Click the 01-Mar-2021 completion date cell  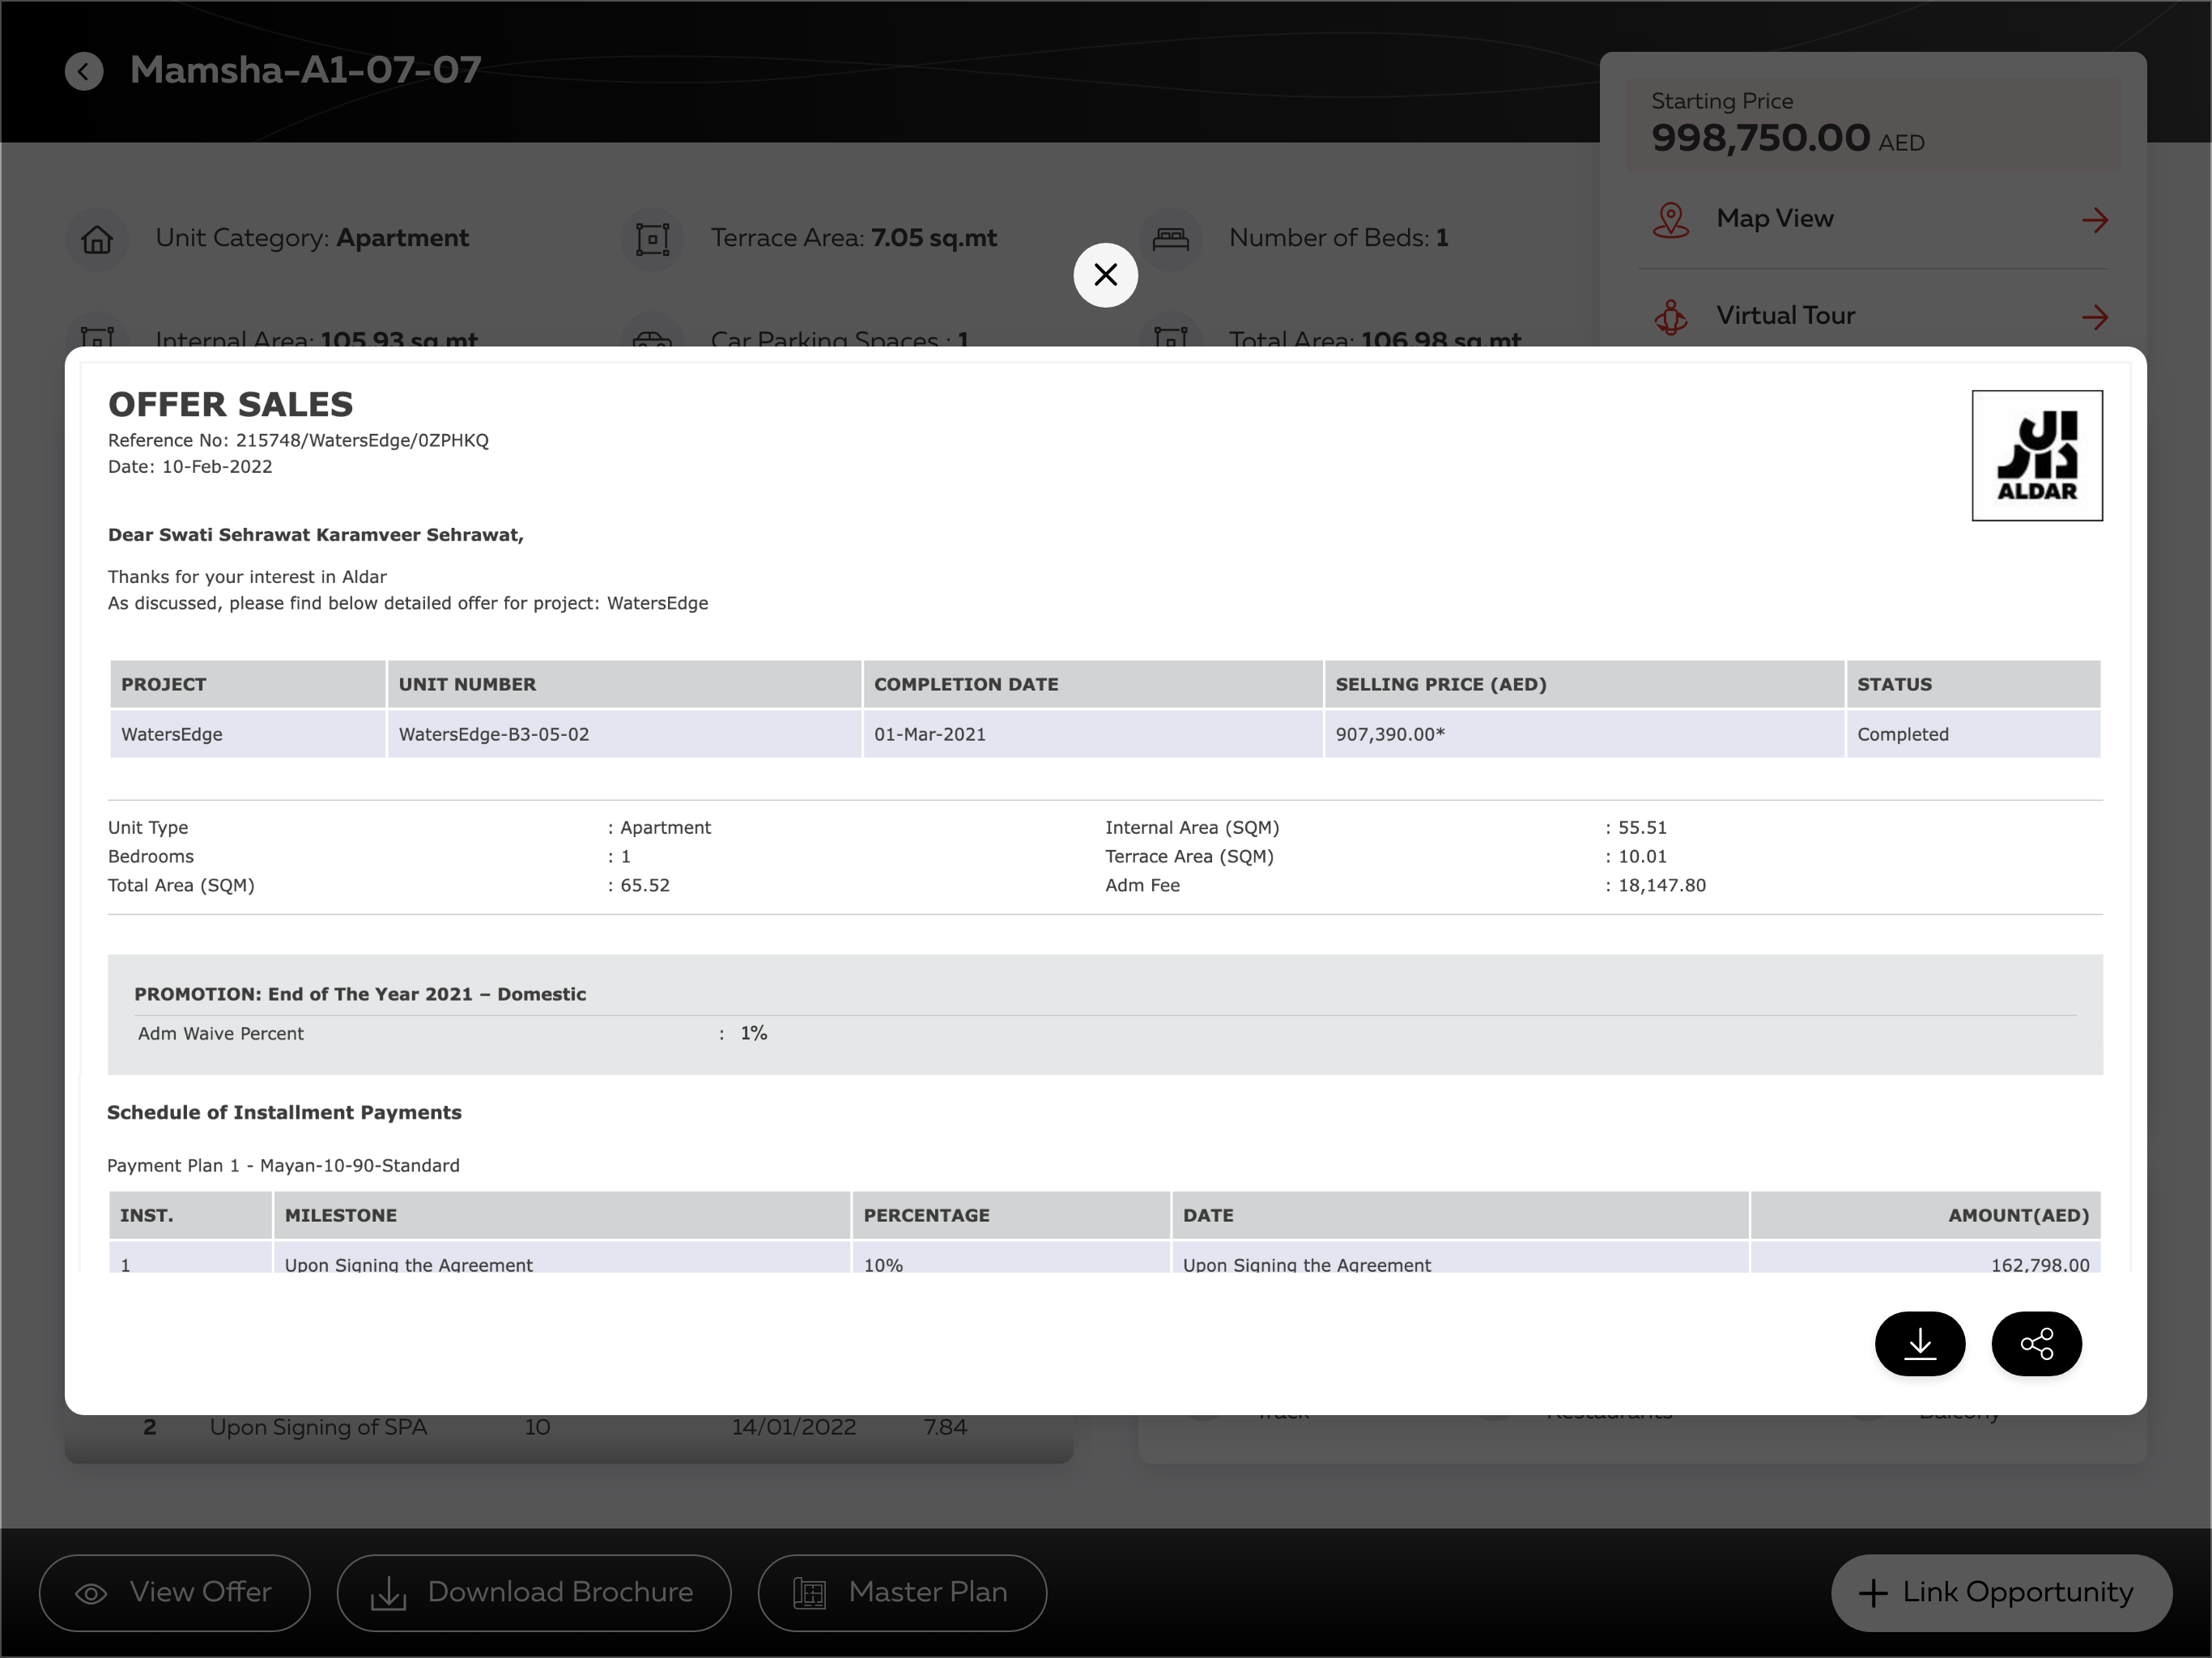[x=1093, y=734]
